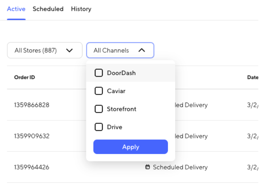The height and width of the screenshot is (185, 280).
Task: Select the Drive channel checkbox
Action: click(x=99, y=127)
